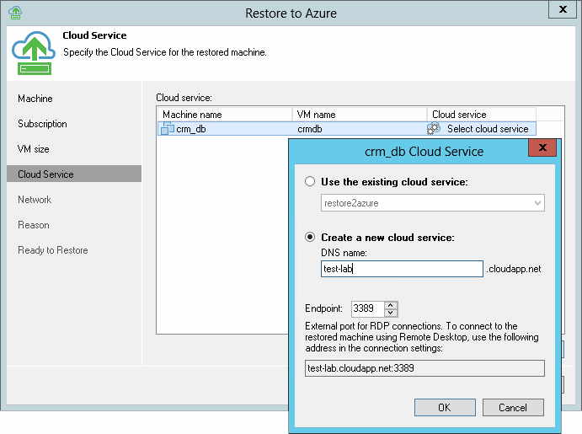This screenshot has height=434, width=582.
Task: Click 'Select cloud service' link in row
Action: point(488,129)
